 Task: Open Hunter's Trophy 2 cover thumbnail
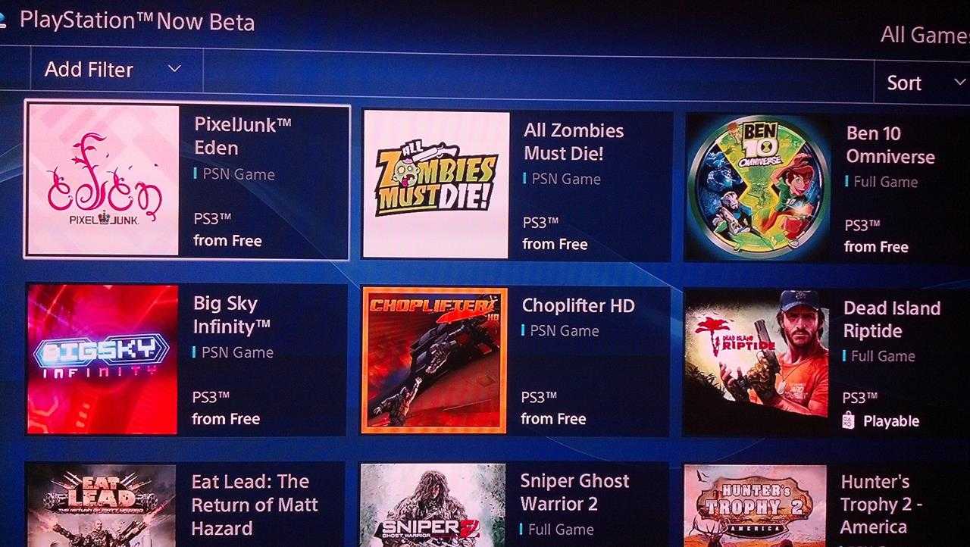click(755, 506)
